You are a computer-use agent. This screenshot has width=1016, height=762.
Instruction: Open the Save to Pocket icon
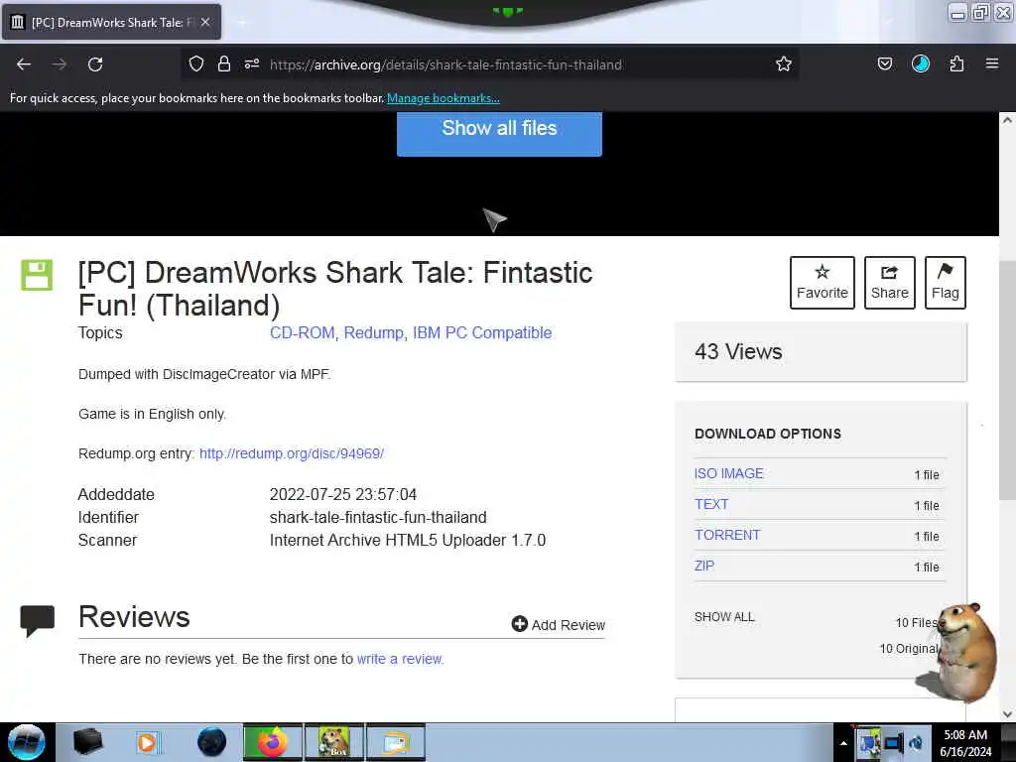[884, 63]
